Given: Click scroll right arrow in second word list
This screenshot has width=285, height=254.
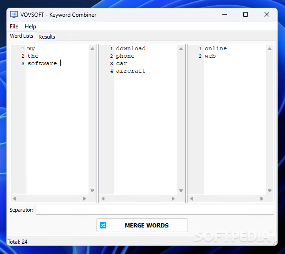Looking at the screenshot, I should [x=173, y=199].
